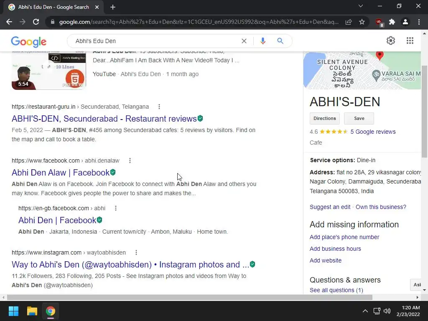The width and height of the screenshot is (428, 321).
Task: Open options for facebook.com abhi.denalaw result
Action: 130,160
